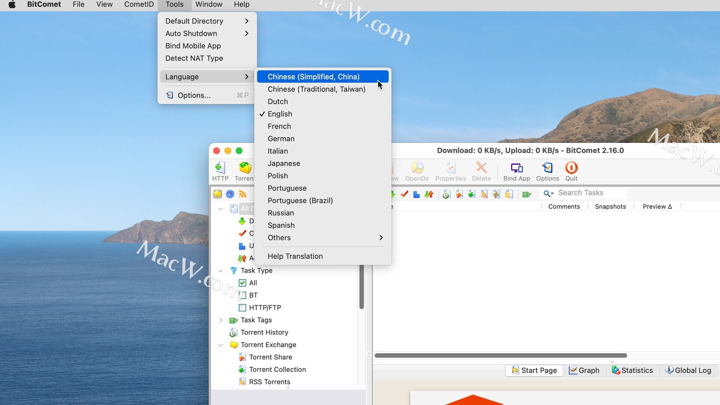
Task: Select German language option
Action: 323,139
